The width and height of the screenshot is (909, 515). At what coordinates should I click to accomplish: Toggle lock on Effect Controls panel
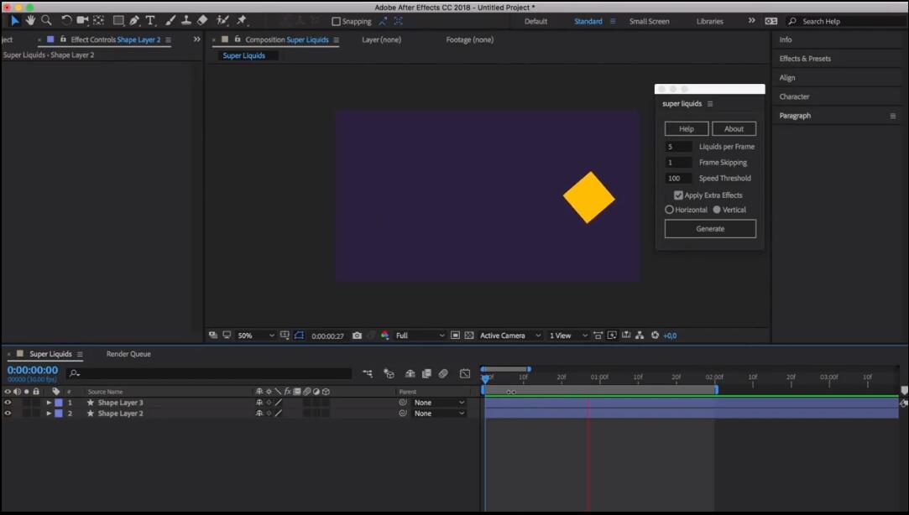pyautogui.click(x=63, y=39)
